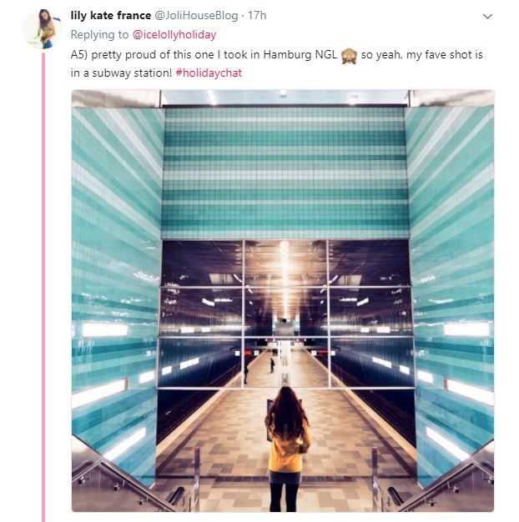Visit the @JoliHouseBlog handle

tap(196, 16)
